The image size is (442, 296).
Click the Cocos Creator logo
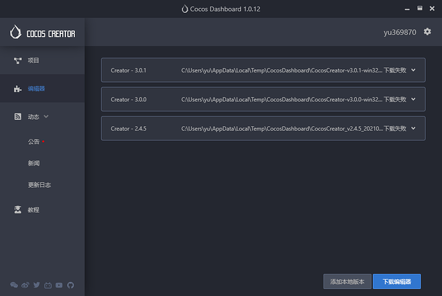pyautogui.click(x=42, y=33)
